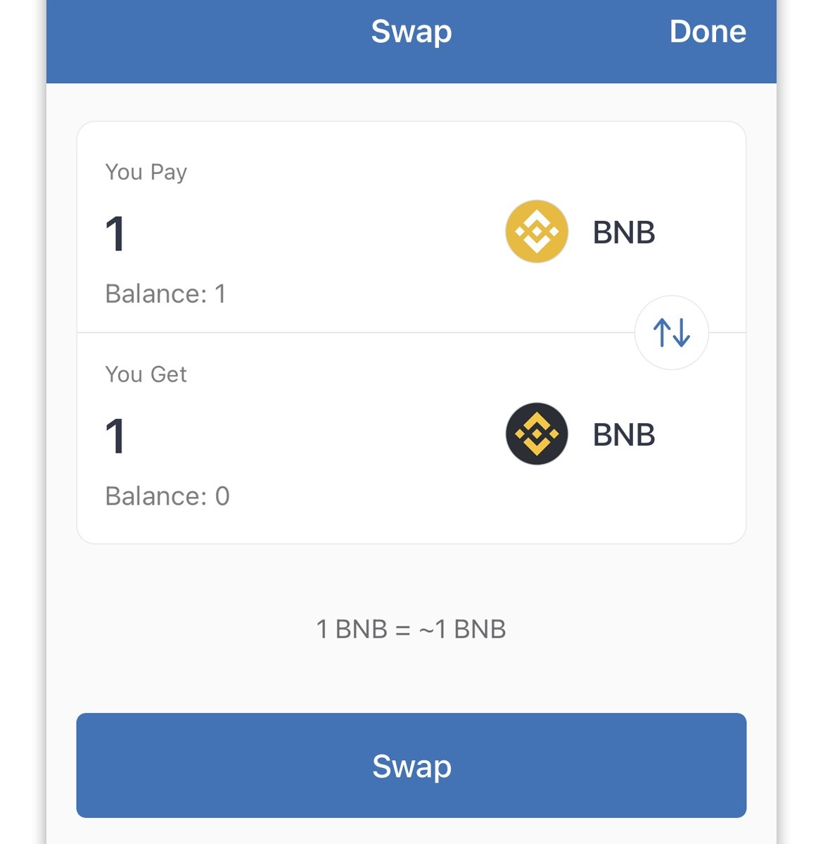Image resolution: width=823 pixels, height=844 pixels.
Task: Tap empty space between amount and icon in You Pay
Action: [x=317, y=234]
